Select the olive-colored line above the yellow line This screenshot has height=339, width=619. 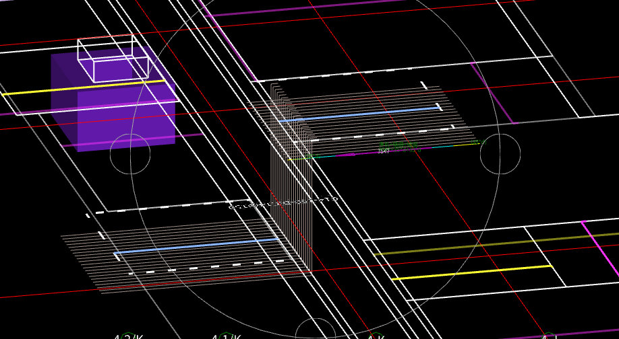coord(496,243)
